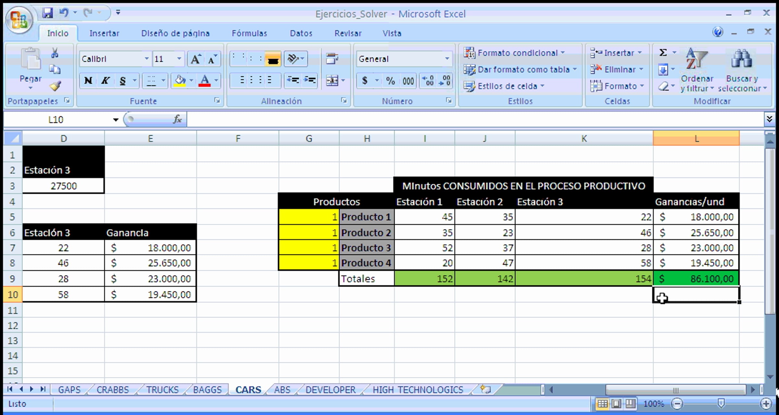
Task: Open the Fórmulas ribbon tab
Action: click(x=249, y=33)
